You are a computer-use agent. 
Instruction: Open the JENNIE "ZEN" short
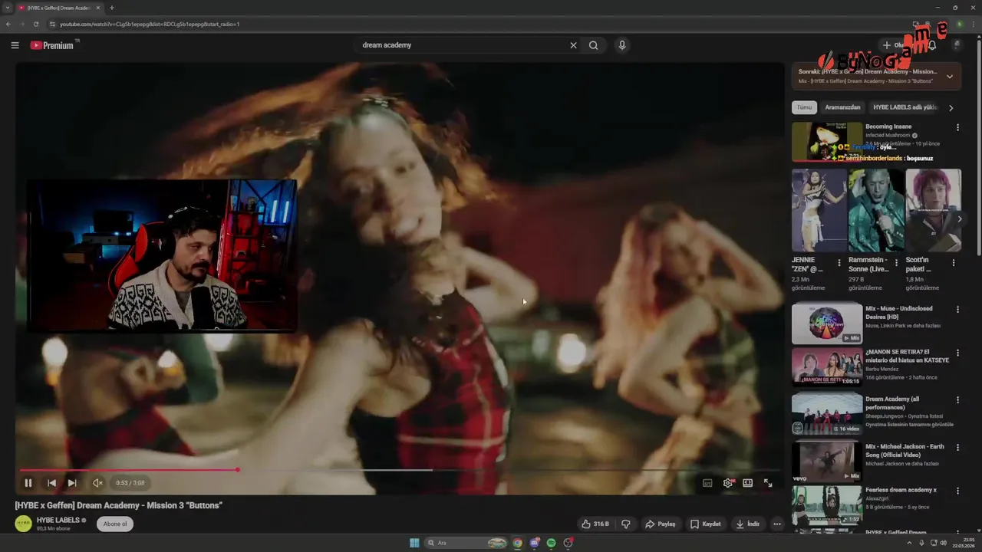point(819,210)
